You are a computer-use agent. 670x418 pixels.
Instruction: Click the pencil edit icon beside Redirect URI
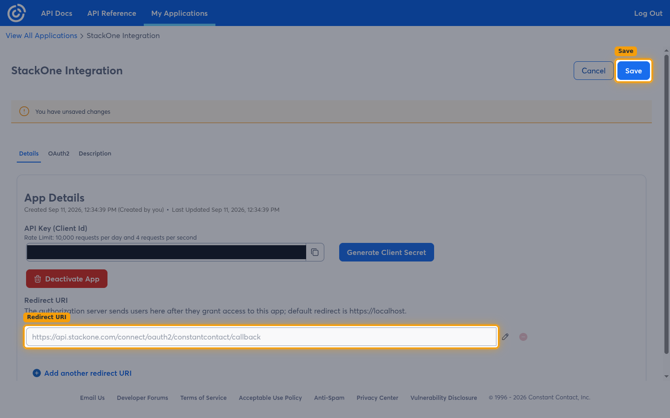tap(505, 337)
